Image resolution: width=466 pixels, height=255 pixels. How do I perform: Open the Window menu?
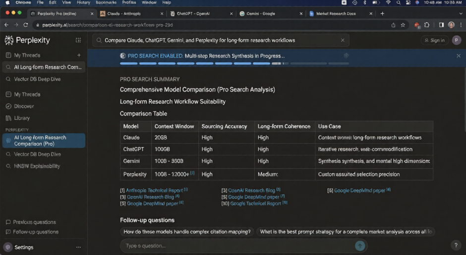[149, 2]
